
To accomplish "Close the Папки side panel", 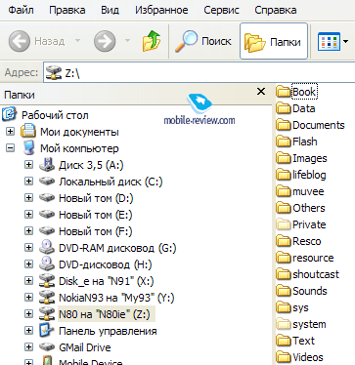I will [261, 92].
